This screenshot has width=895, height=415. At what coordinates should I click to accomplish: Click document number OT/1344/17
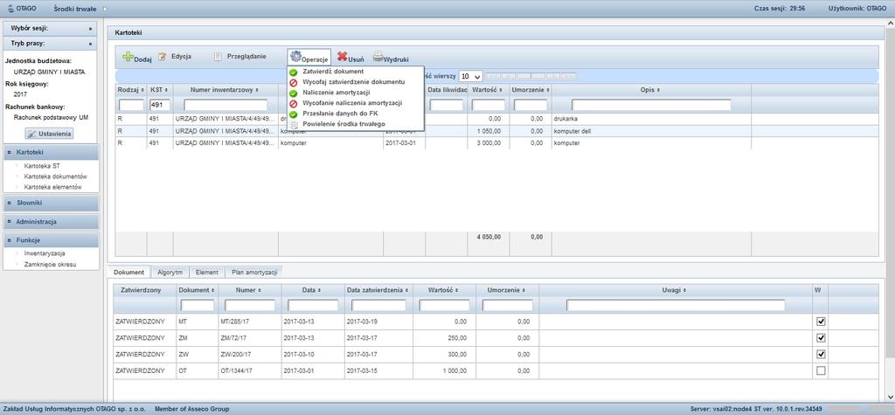click(x=236, y=370)
